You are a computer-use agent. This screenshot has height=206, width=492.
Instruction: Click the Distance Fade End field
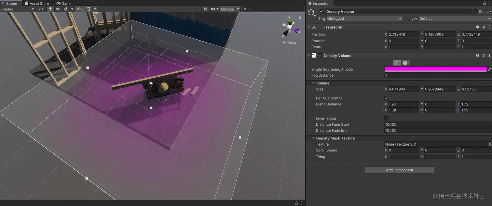438,130
